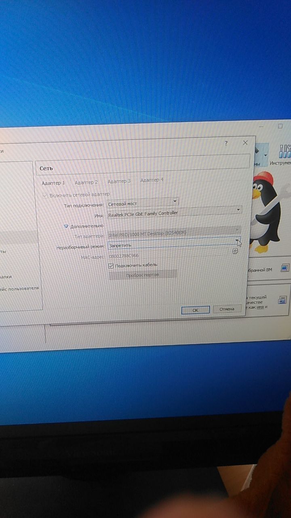Maximize the VirtualBox main window
This screenshot has height=518, width=291.
(x=280, y=126)
